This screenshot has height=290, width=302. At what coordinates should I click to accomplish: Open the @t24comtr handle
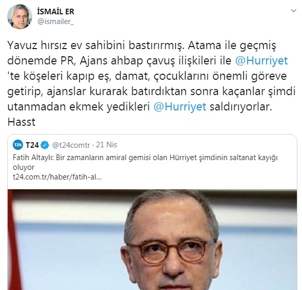[x=71, y=145]
